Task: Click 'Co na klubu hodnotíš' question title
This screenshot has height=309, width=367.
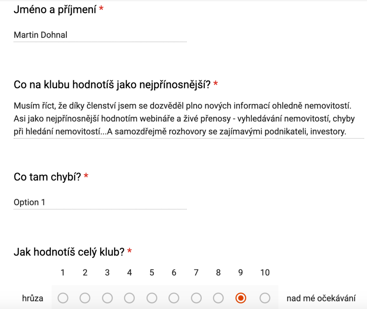Action: tap(112, 85)
